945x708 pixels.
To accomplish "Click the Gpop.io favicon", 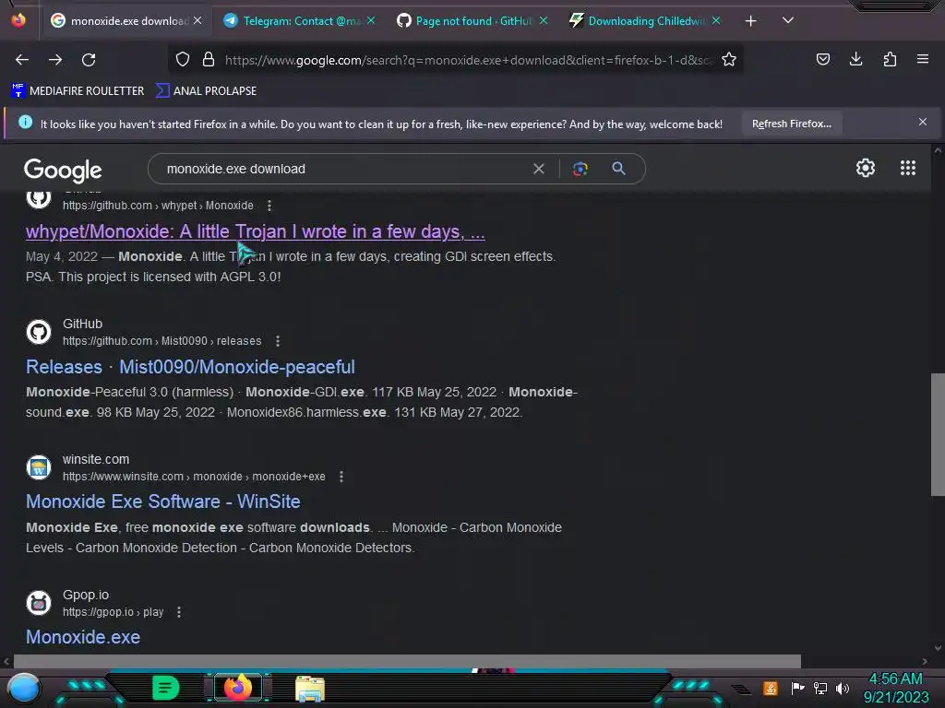I will (x=39, y=603).
